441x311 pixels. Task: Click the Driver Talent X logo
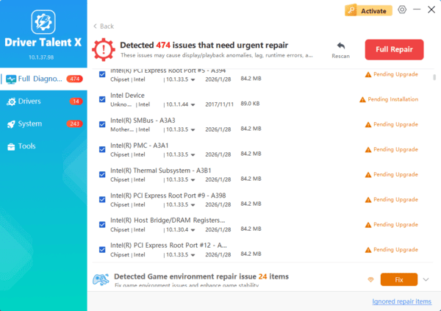pos(43,21)
